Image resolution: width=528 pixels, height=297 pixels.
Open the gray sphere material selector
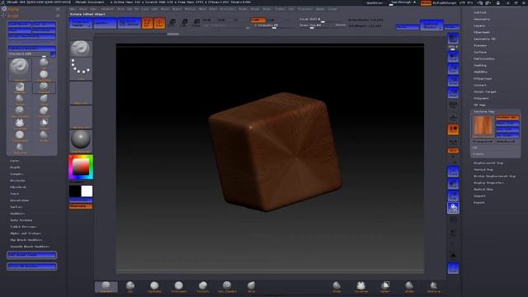81,140
